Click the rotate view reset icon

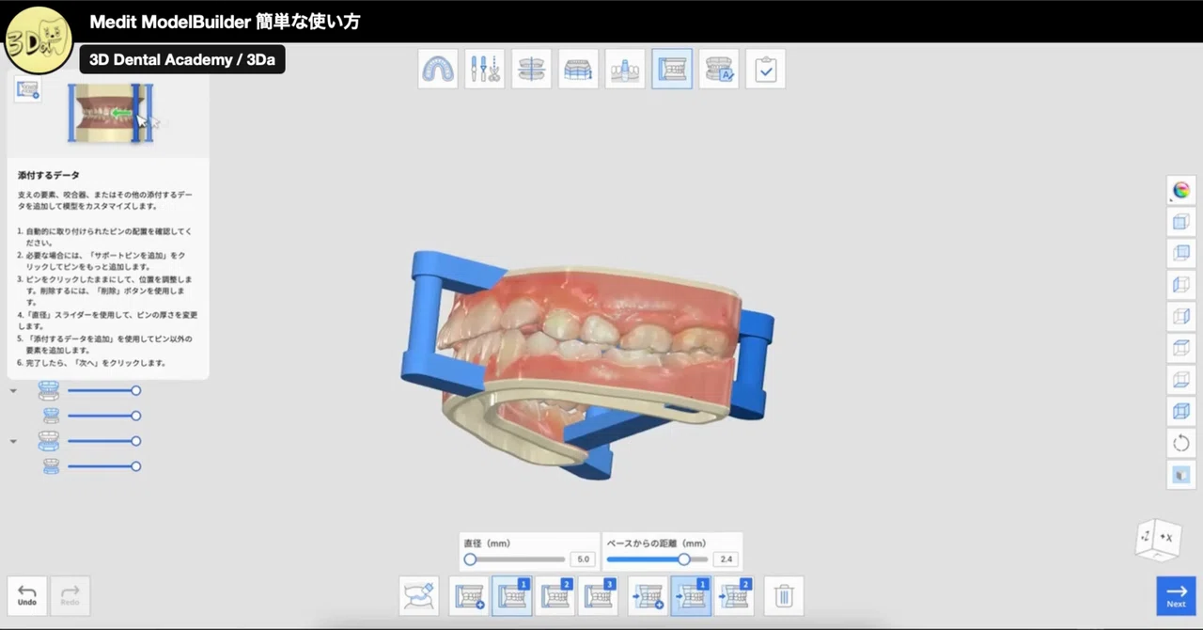pyautogui.click(x=1181, y=443)
